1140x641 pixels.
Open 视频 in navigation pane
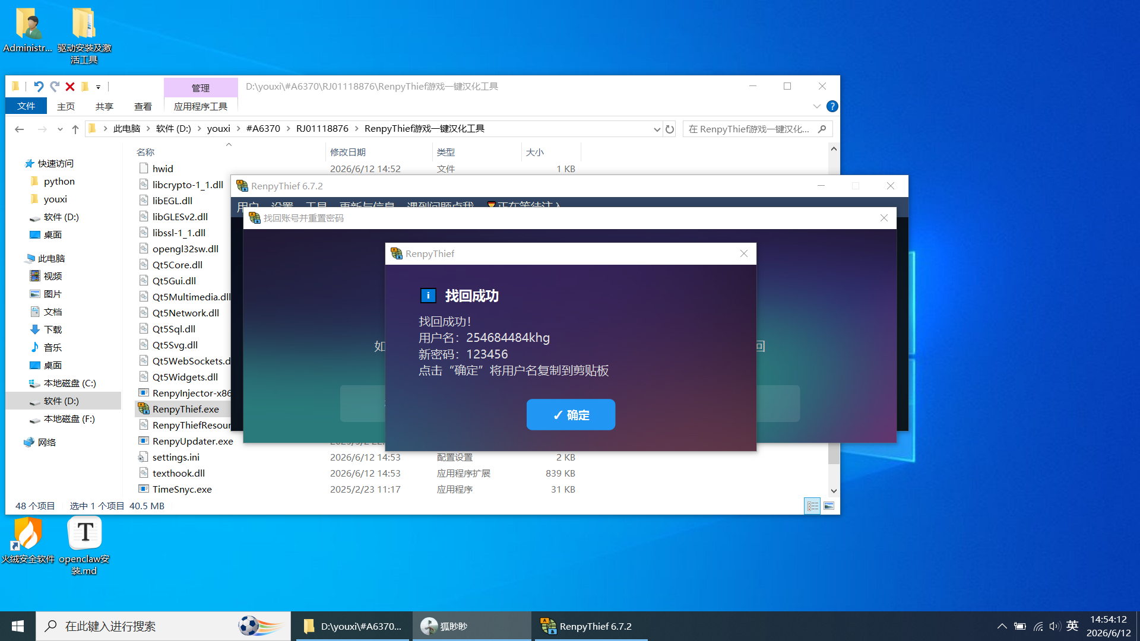click(x=53, y=277)
